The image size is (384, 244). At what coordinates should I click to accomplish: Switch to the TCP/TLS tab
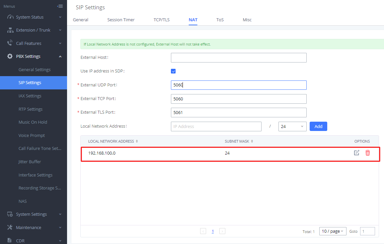(x=162, y=20)
